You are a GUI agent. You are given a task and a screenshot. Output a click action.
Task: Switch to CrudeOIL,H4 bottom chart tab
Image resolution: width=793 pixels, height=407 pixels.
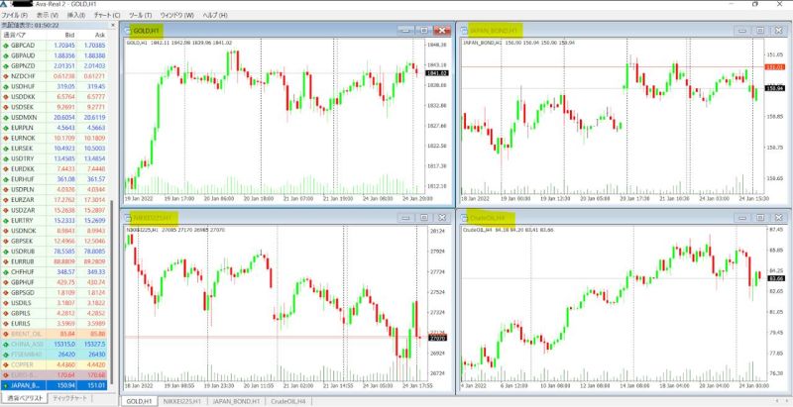[288, 401]
